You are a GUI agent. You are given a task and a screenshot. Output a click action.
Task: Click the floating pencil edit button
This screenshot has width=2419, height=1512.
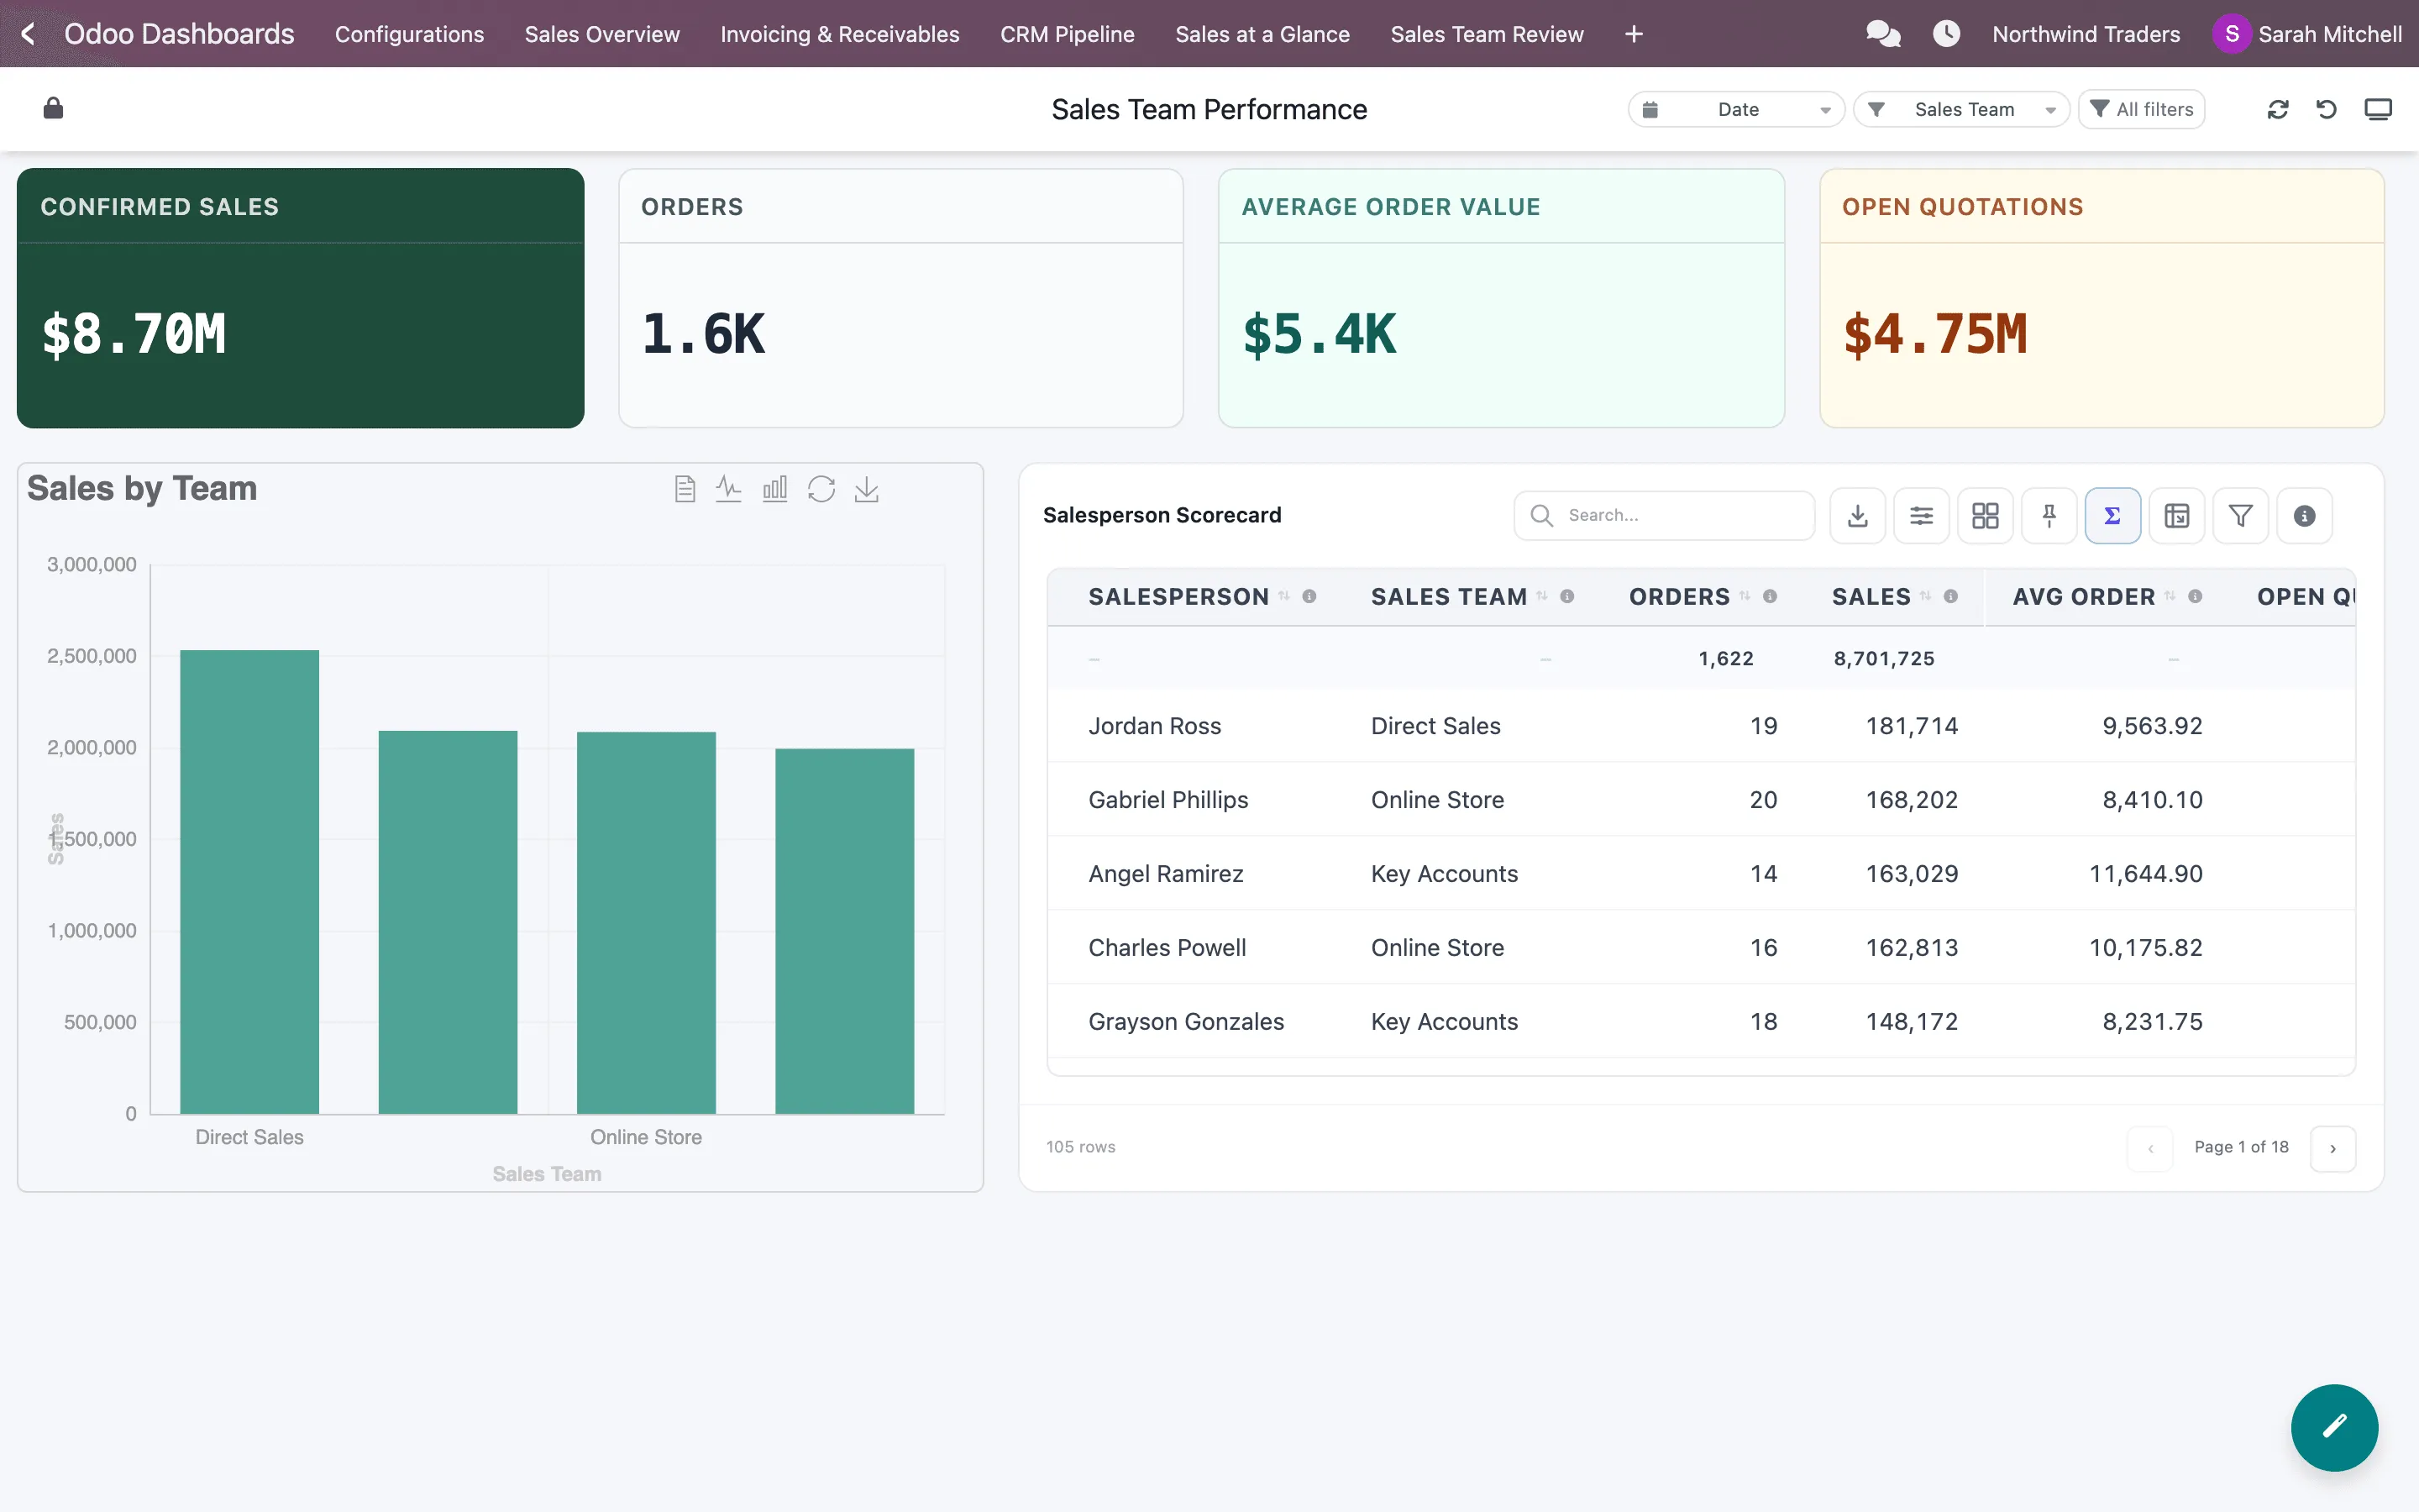[2334, 1427]
